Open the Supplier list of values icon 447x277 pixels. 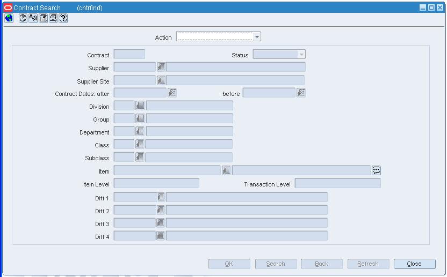point(161,67)
